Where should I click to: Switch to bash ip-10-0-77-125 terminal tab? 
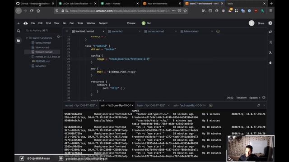click(151, 105)
